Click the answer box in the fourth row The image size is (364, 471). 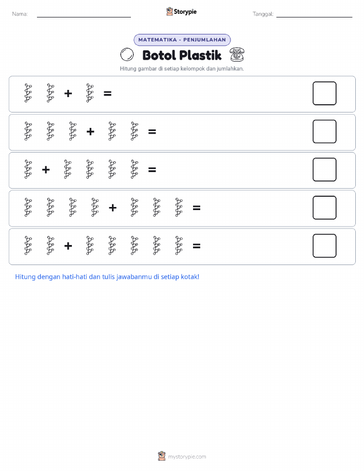point(324,208)
